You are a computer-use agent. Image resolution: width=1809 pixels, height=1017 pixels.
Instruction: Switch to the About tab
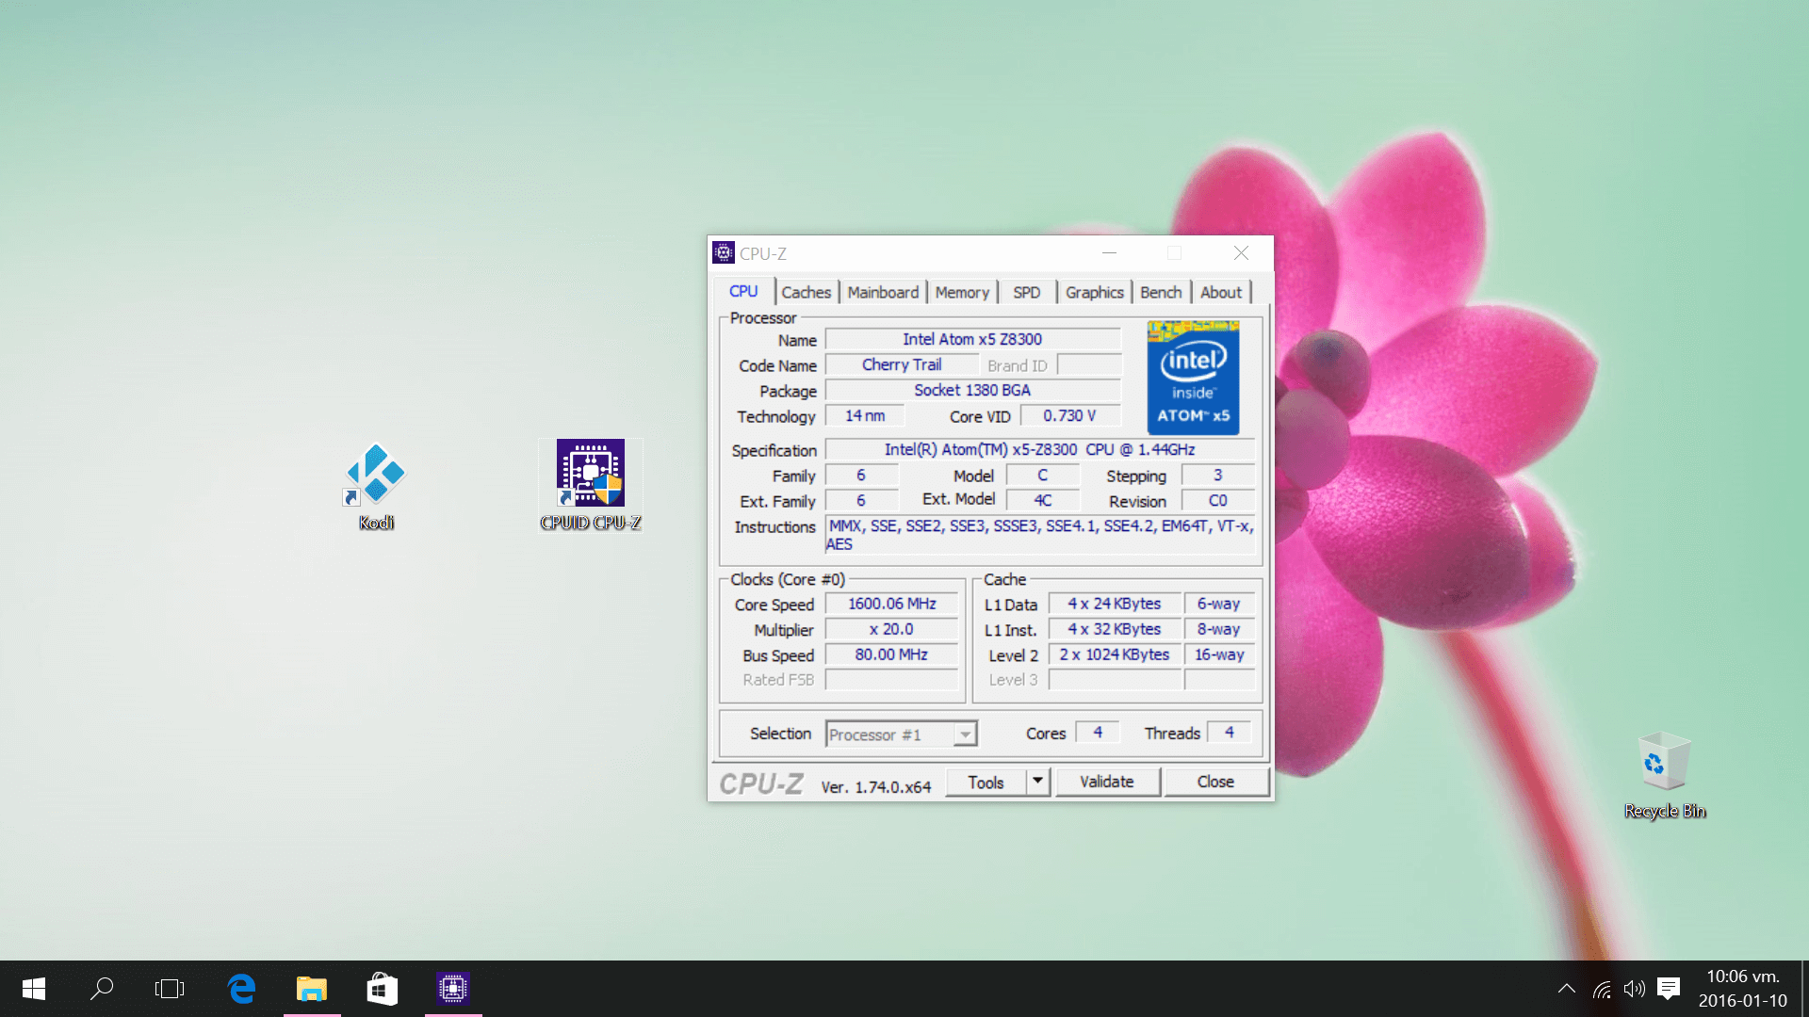coord(1221,293)
